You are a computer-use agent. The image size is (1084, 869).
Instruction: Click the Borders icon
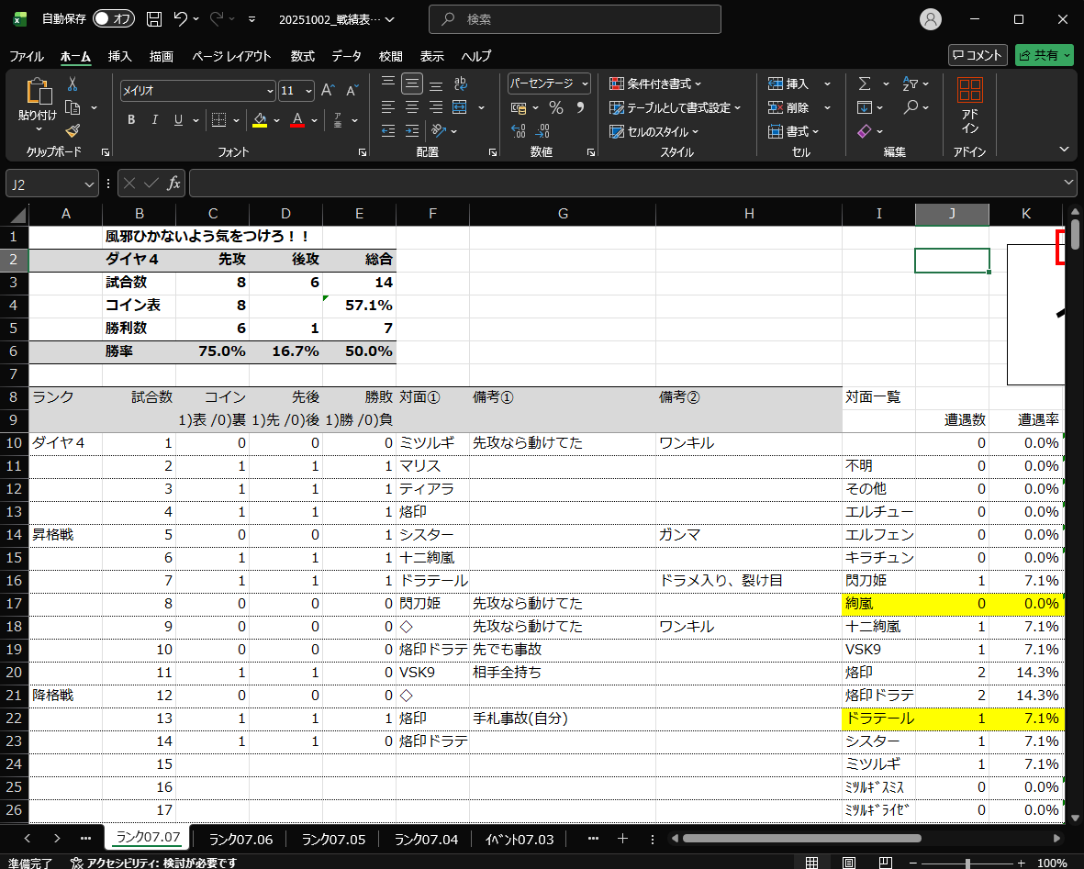[x=218, y=119]
